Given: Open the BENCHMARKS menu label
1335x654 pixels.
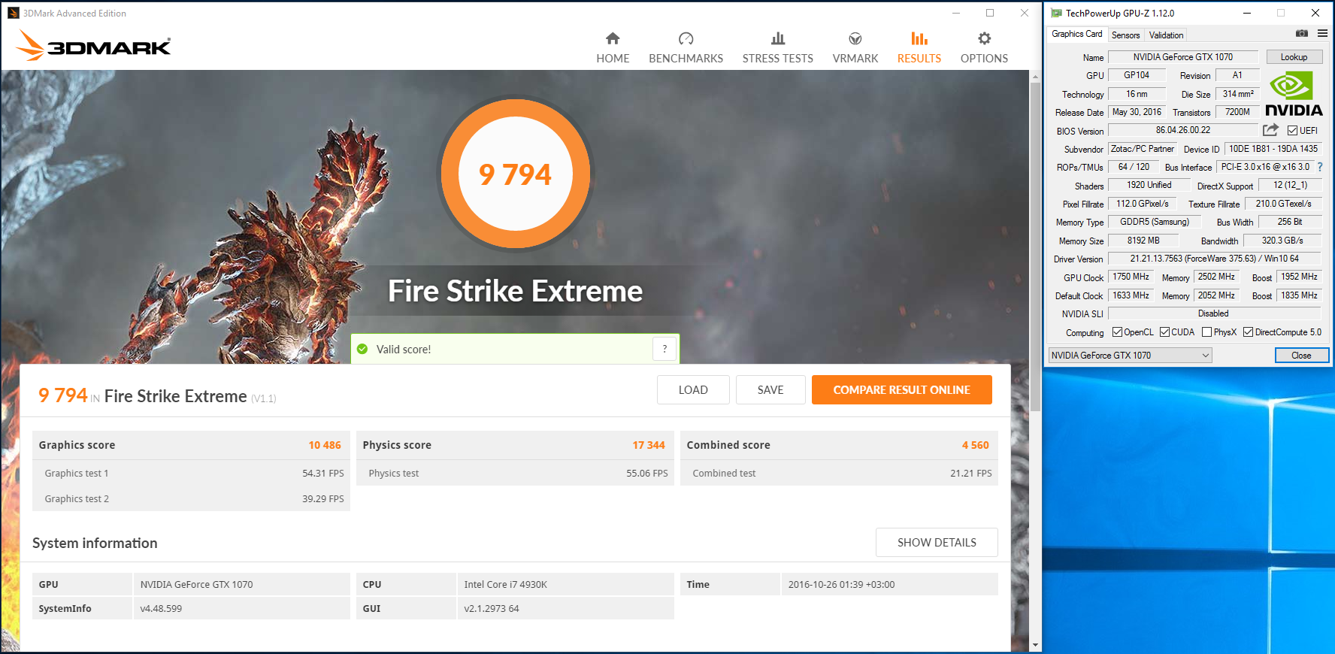Looking at the screenshot, I should point(686,59).
